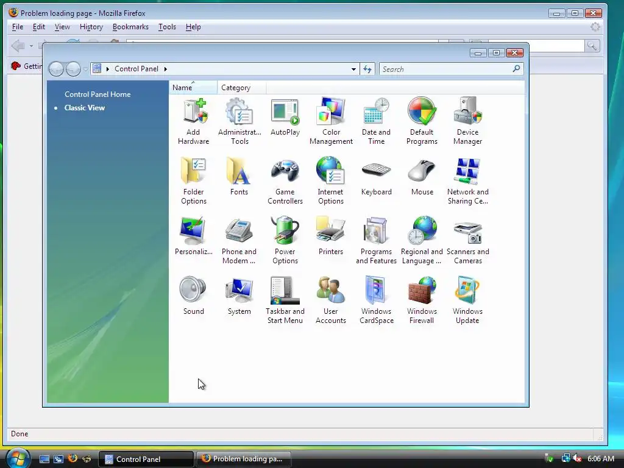
Task: Open Firefox File menu
Action: pos(18,27)
